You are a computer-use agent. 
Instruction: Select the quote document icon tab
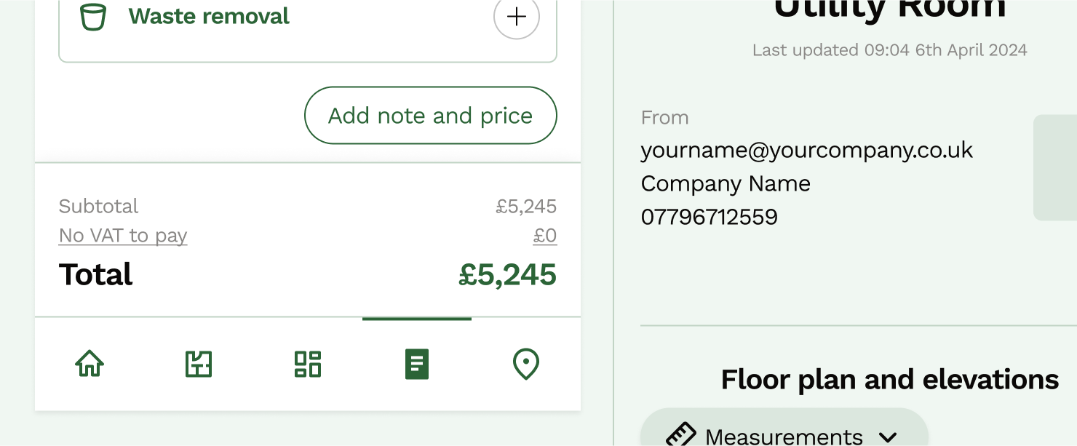click(417, 363)
